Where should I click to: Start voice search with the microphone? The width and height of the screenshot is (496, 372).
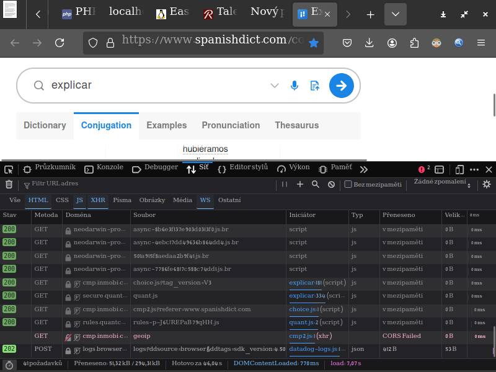coord(294,86)
